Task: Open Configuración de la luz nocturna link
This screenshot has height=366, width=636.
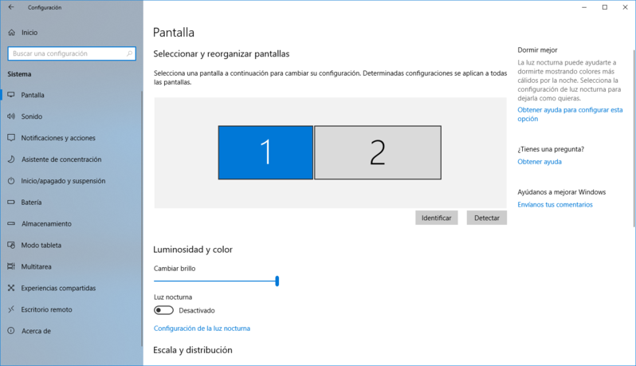Action: click(202, 329)
